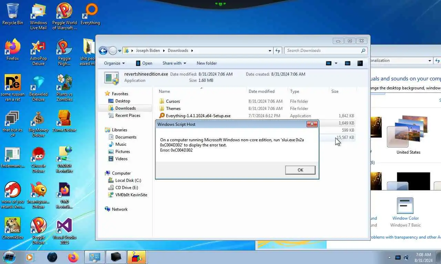
Task: Open Window Color in Personalization window
Action: pos(405,209)
